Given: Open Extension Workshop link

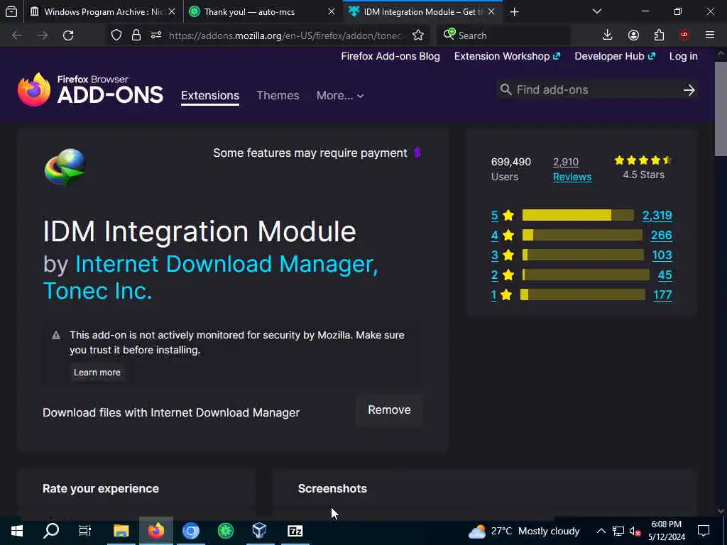Looking at the screenshot, I should [x=507, y=56].
